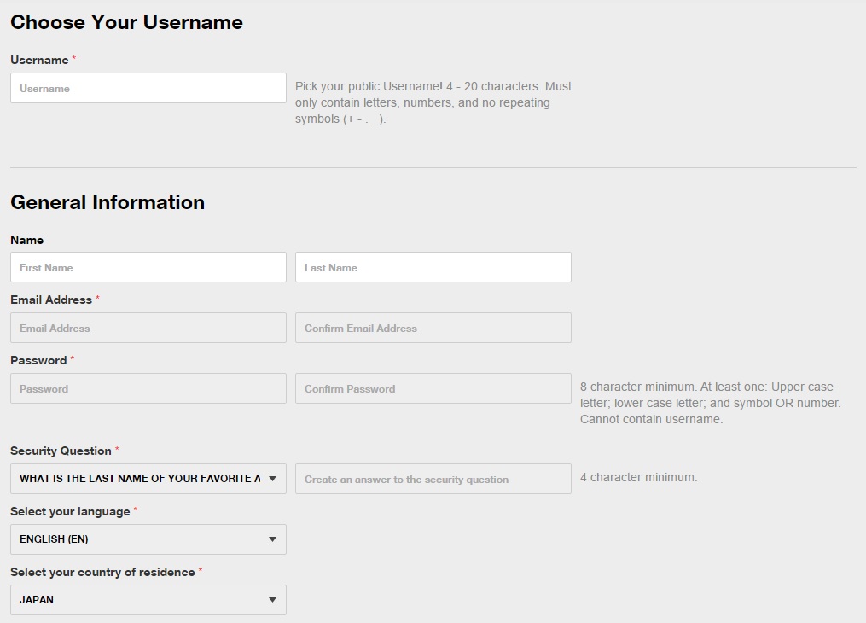The width and height of the screenshot is (866, 623).
Task: Expand the ENGLISH (EN) language dropdown
Action: 148,539
